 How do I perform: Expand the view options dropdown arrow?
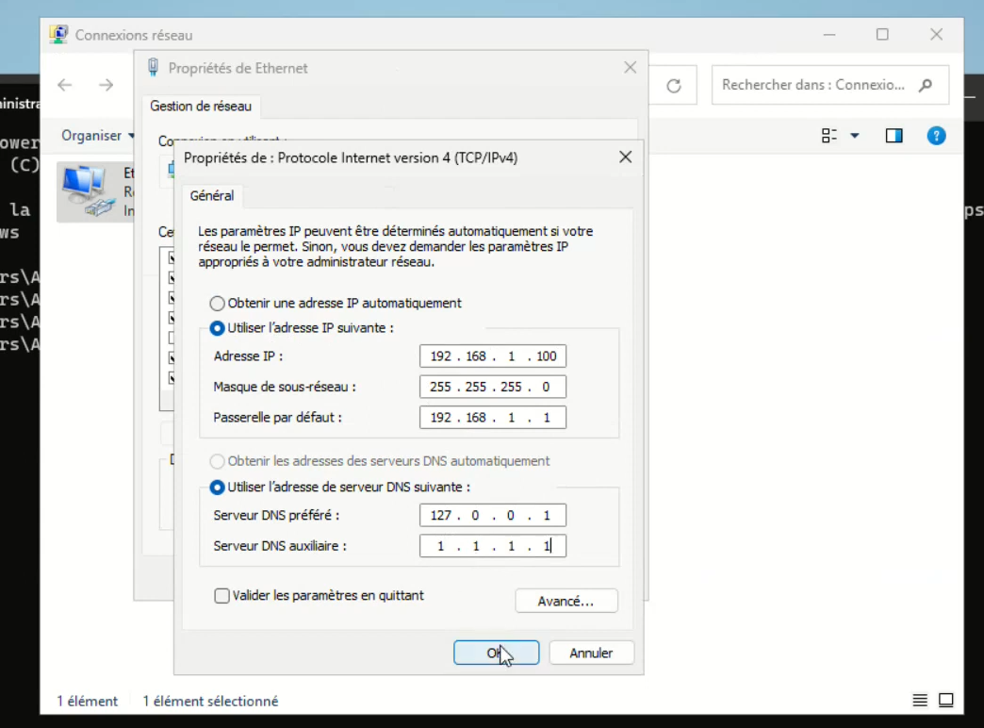(854, 135)
